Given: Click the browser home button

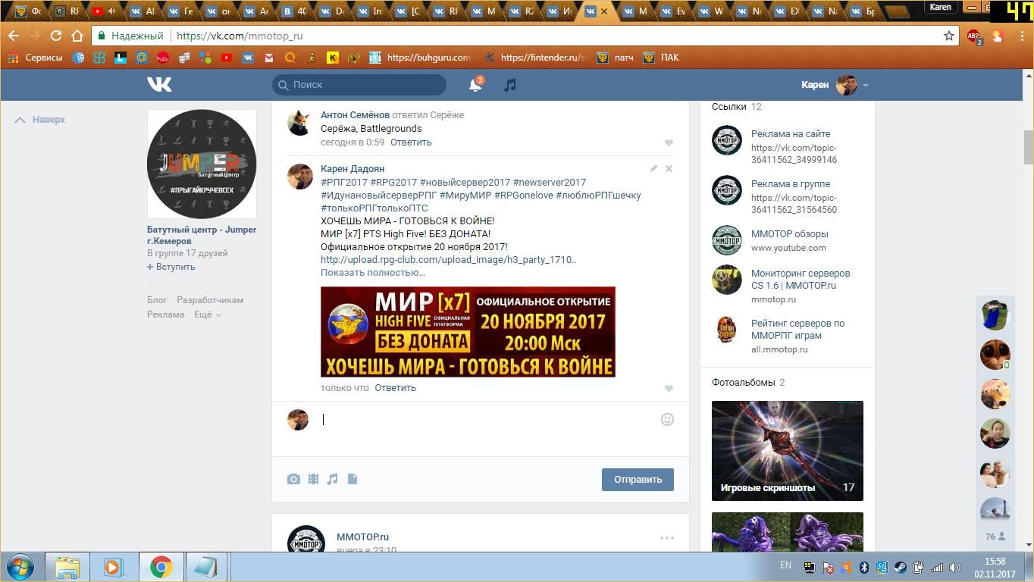Looking at the screenshot, I should coord(77,36).
